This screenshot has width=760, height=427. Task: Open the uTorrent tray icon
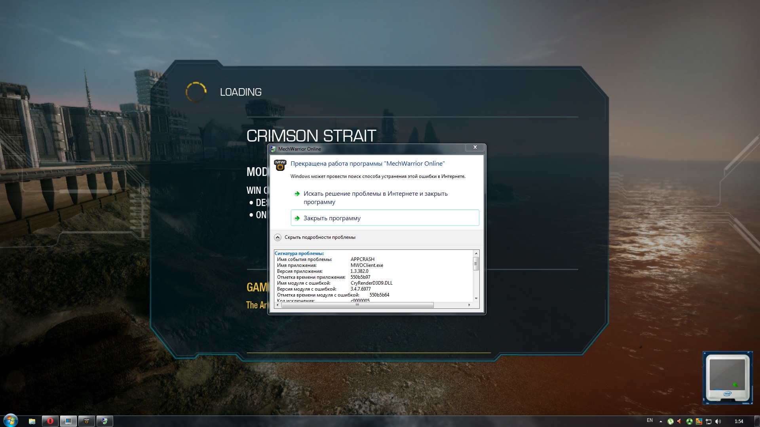(670, 421)
